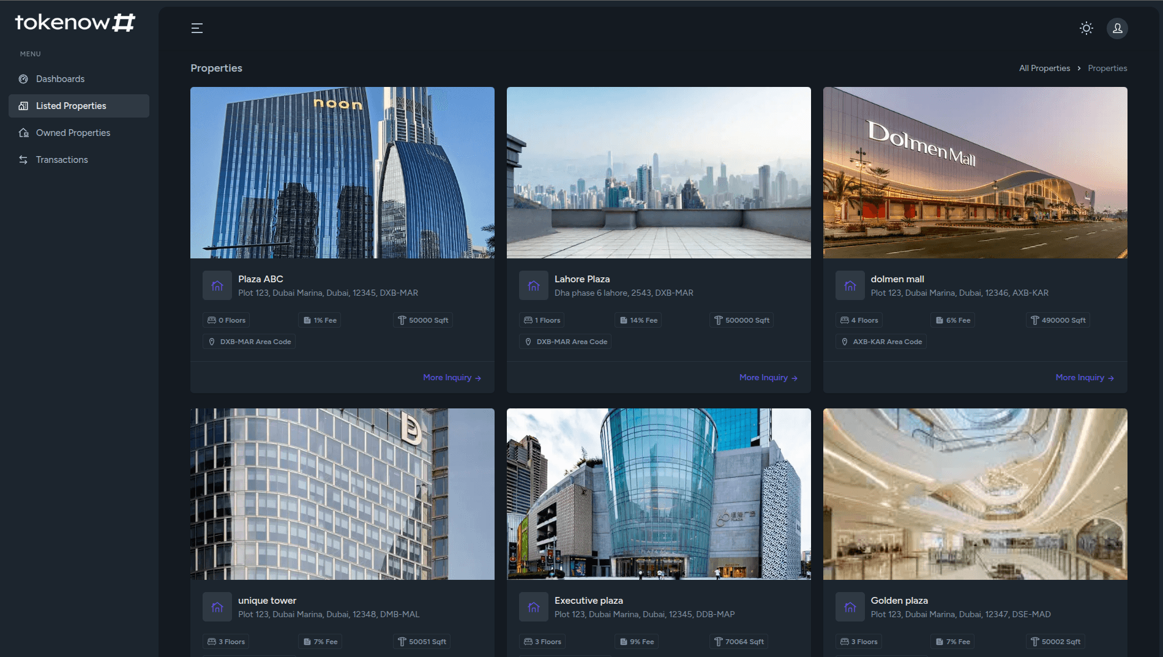Click the fee document icon on dolmen mall card
This screenshot has height=657, width=1163.
938,320
